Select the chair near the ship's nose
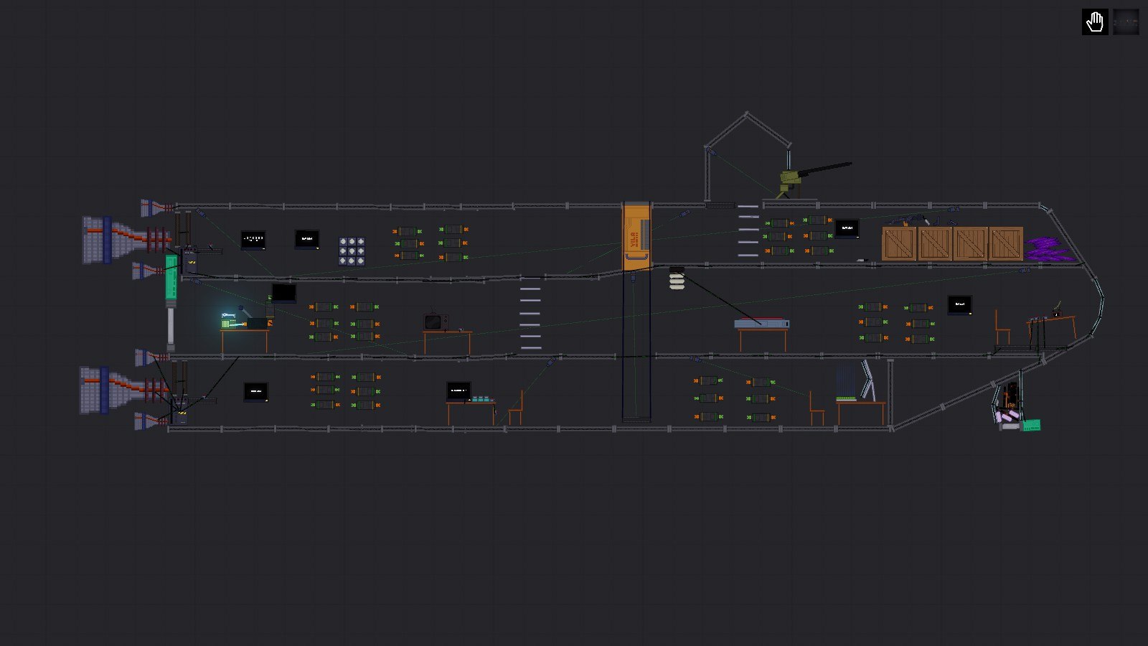The width and height of the screenshot is (1148, 646). (1002, 328)
